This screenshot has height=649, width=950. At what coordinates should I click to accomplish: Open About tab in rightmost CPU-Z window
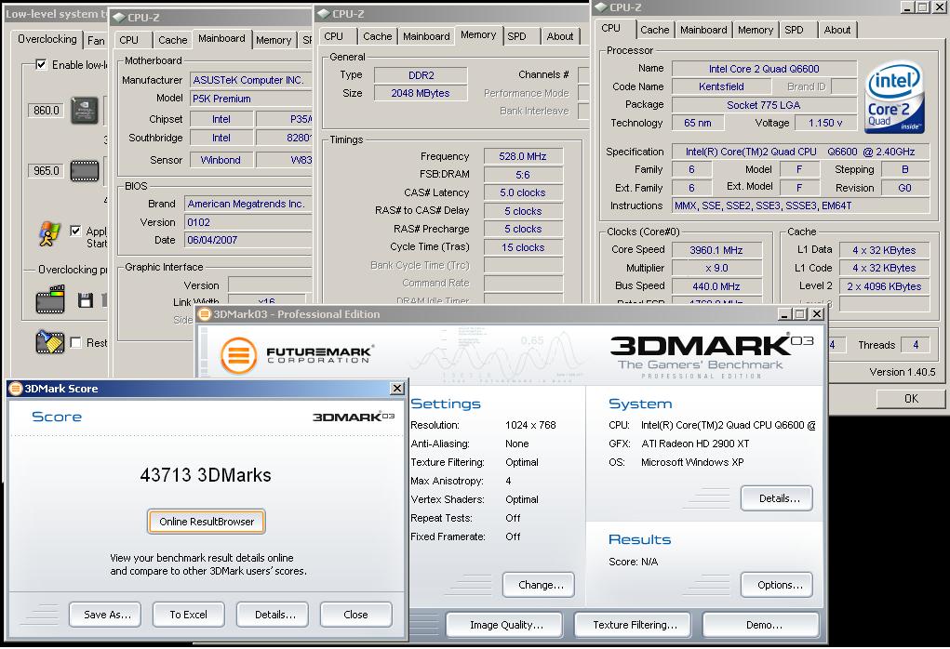837,30
